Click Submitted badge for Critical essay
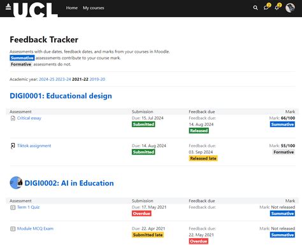Viewport: 302px width, 245px height. 143,124
